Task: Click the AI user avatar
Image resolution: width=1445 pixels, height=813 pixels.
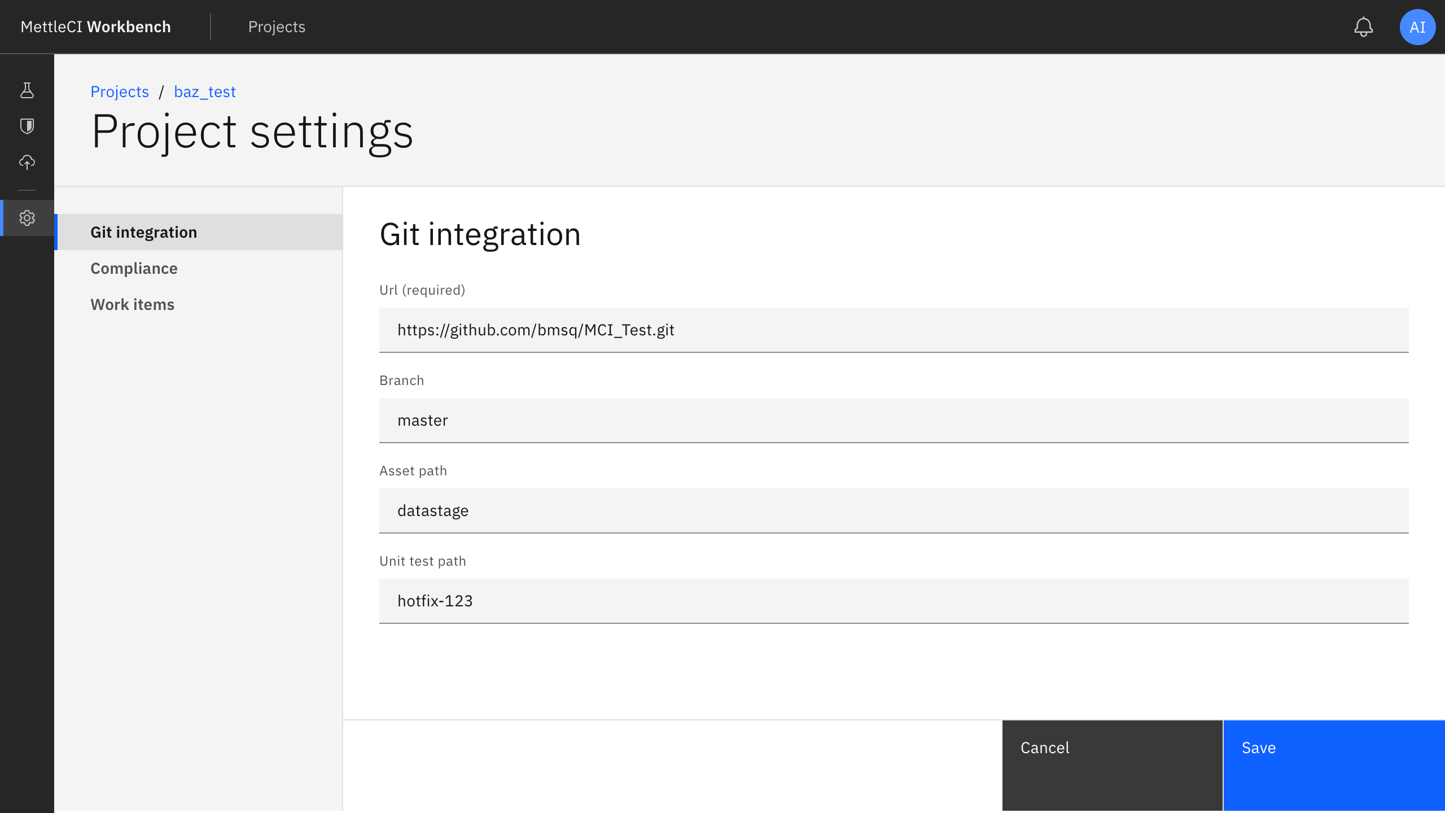Action: [x=1418, y=27]
